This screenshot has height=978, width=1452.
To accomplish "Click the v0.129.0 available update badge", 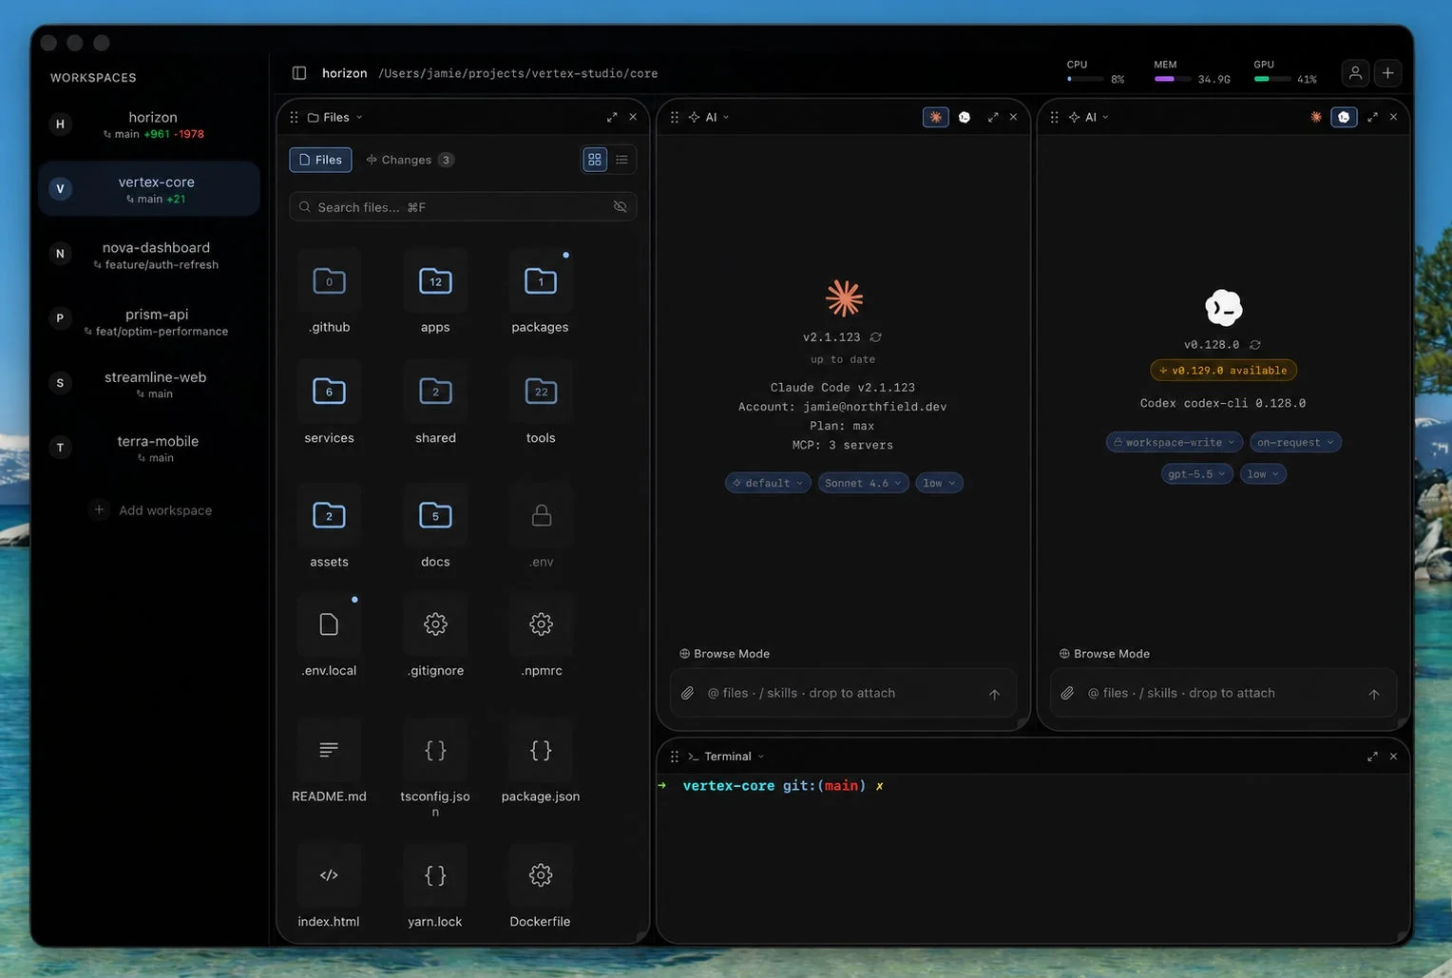I will [1223, 371].
